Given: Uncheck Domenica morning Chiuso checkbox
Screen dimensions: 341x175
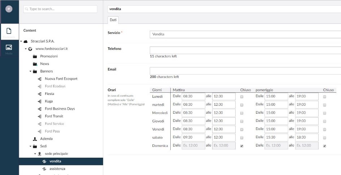Looking at the screenshot, I should coord(242,146).
